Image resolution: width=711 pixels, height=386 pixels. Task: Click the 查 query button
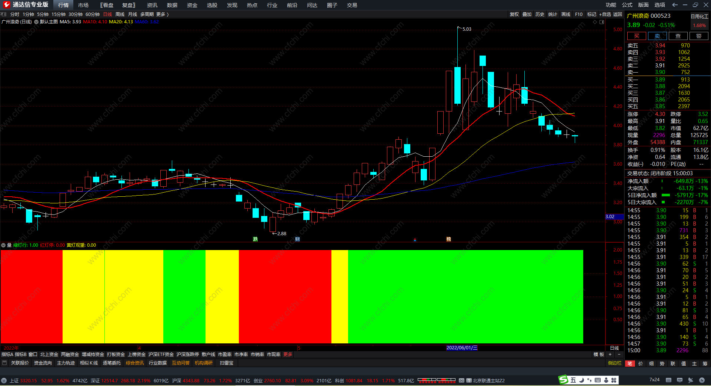pos(678,36)
